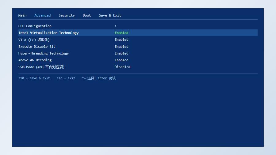The width and height of the screenshot is (276, 155).
Task: Expand CPU Configuration chevron arrow
Action: pyautogui.click(x=116, y=26)
